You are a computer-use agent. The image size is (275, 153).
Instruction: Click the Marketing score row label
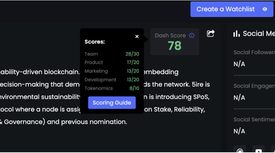(96, 71)
